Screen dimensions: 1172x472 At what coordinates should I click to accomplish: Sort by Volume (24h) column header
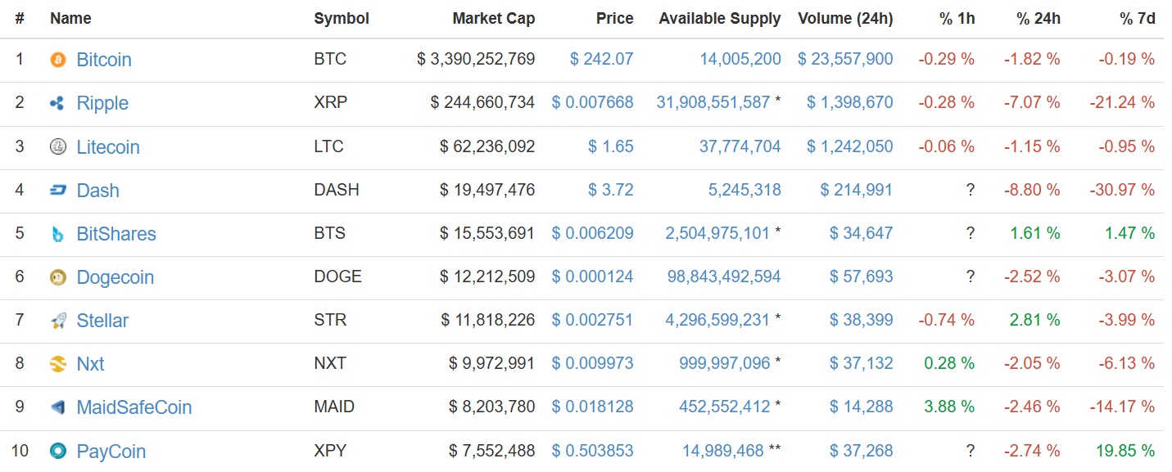pos(845,18)
